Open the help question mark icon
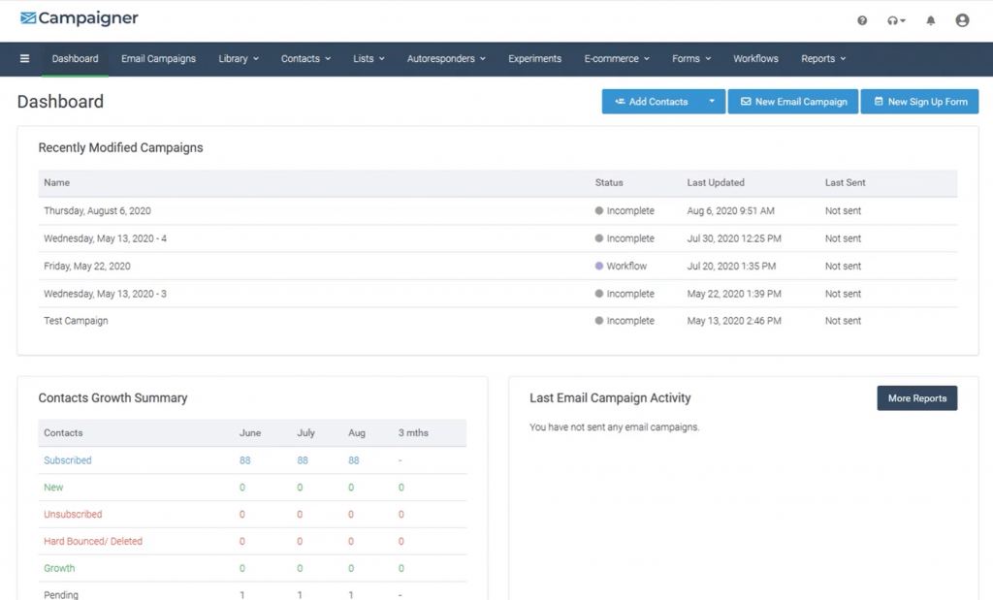The image size is (993, 600). click(x=862, y=20)
